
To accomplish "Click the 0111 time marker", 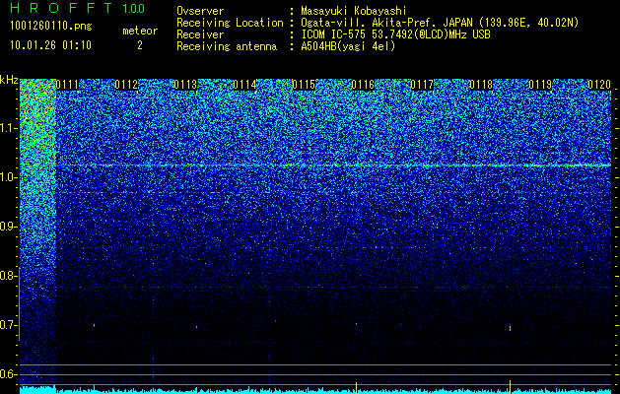I will click(x=67, y=85).
